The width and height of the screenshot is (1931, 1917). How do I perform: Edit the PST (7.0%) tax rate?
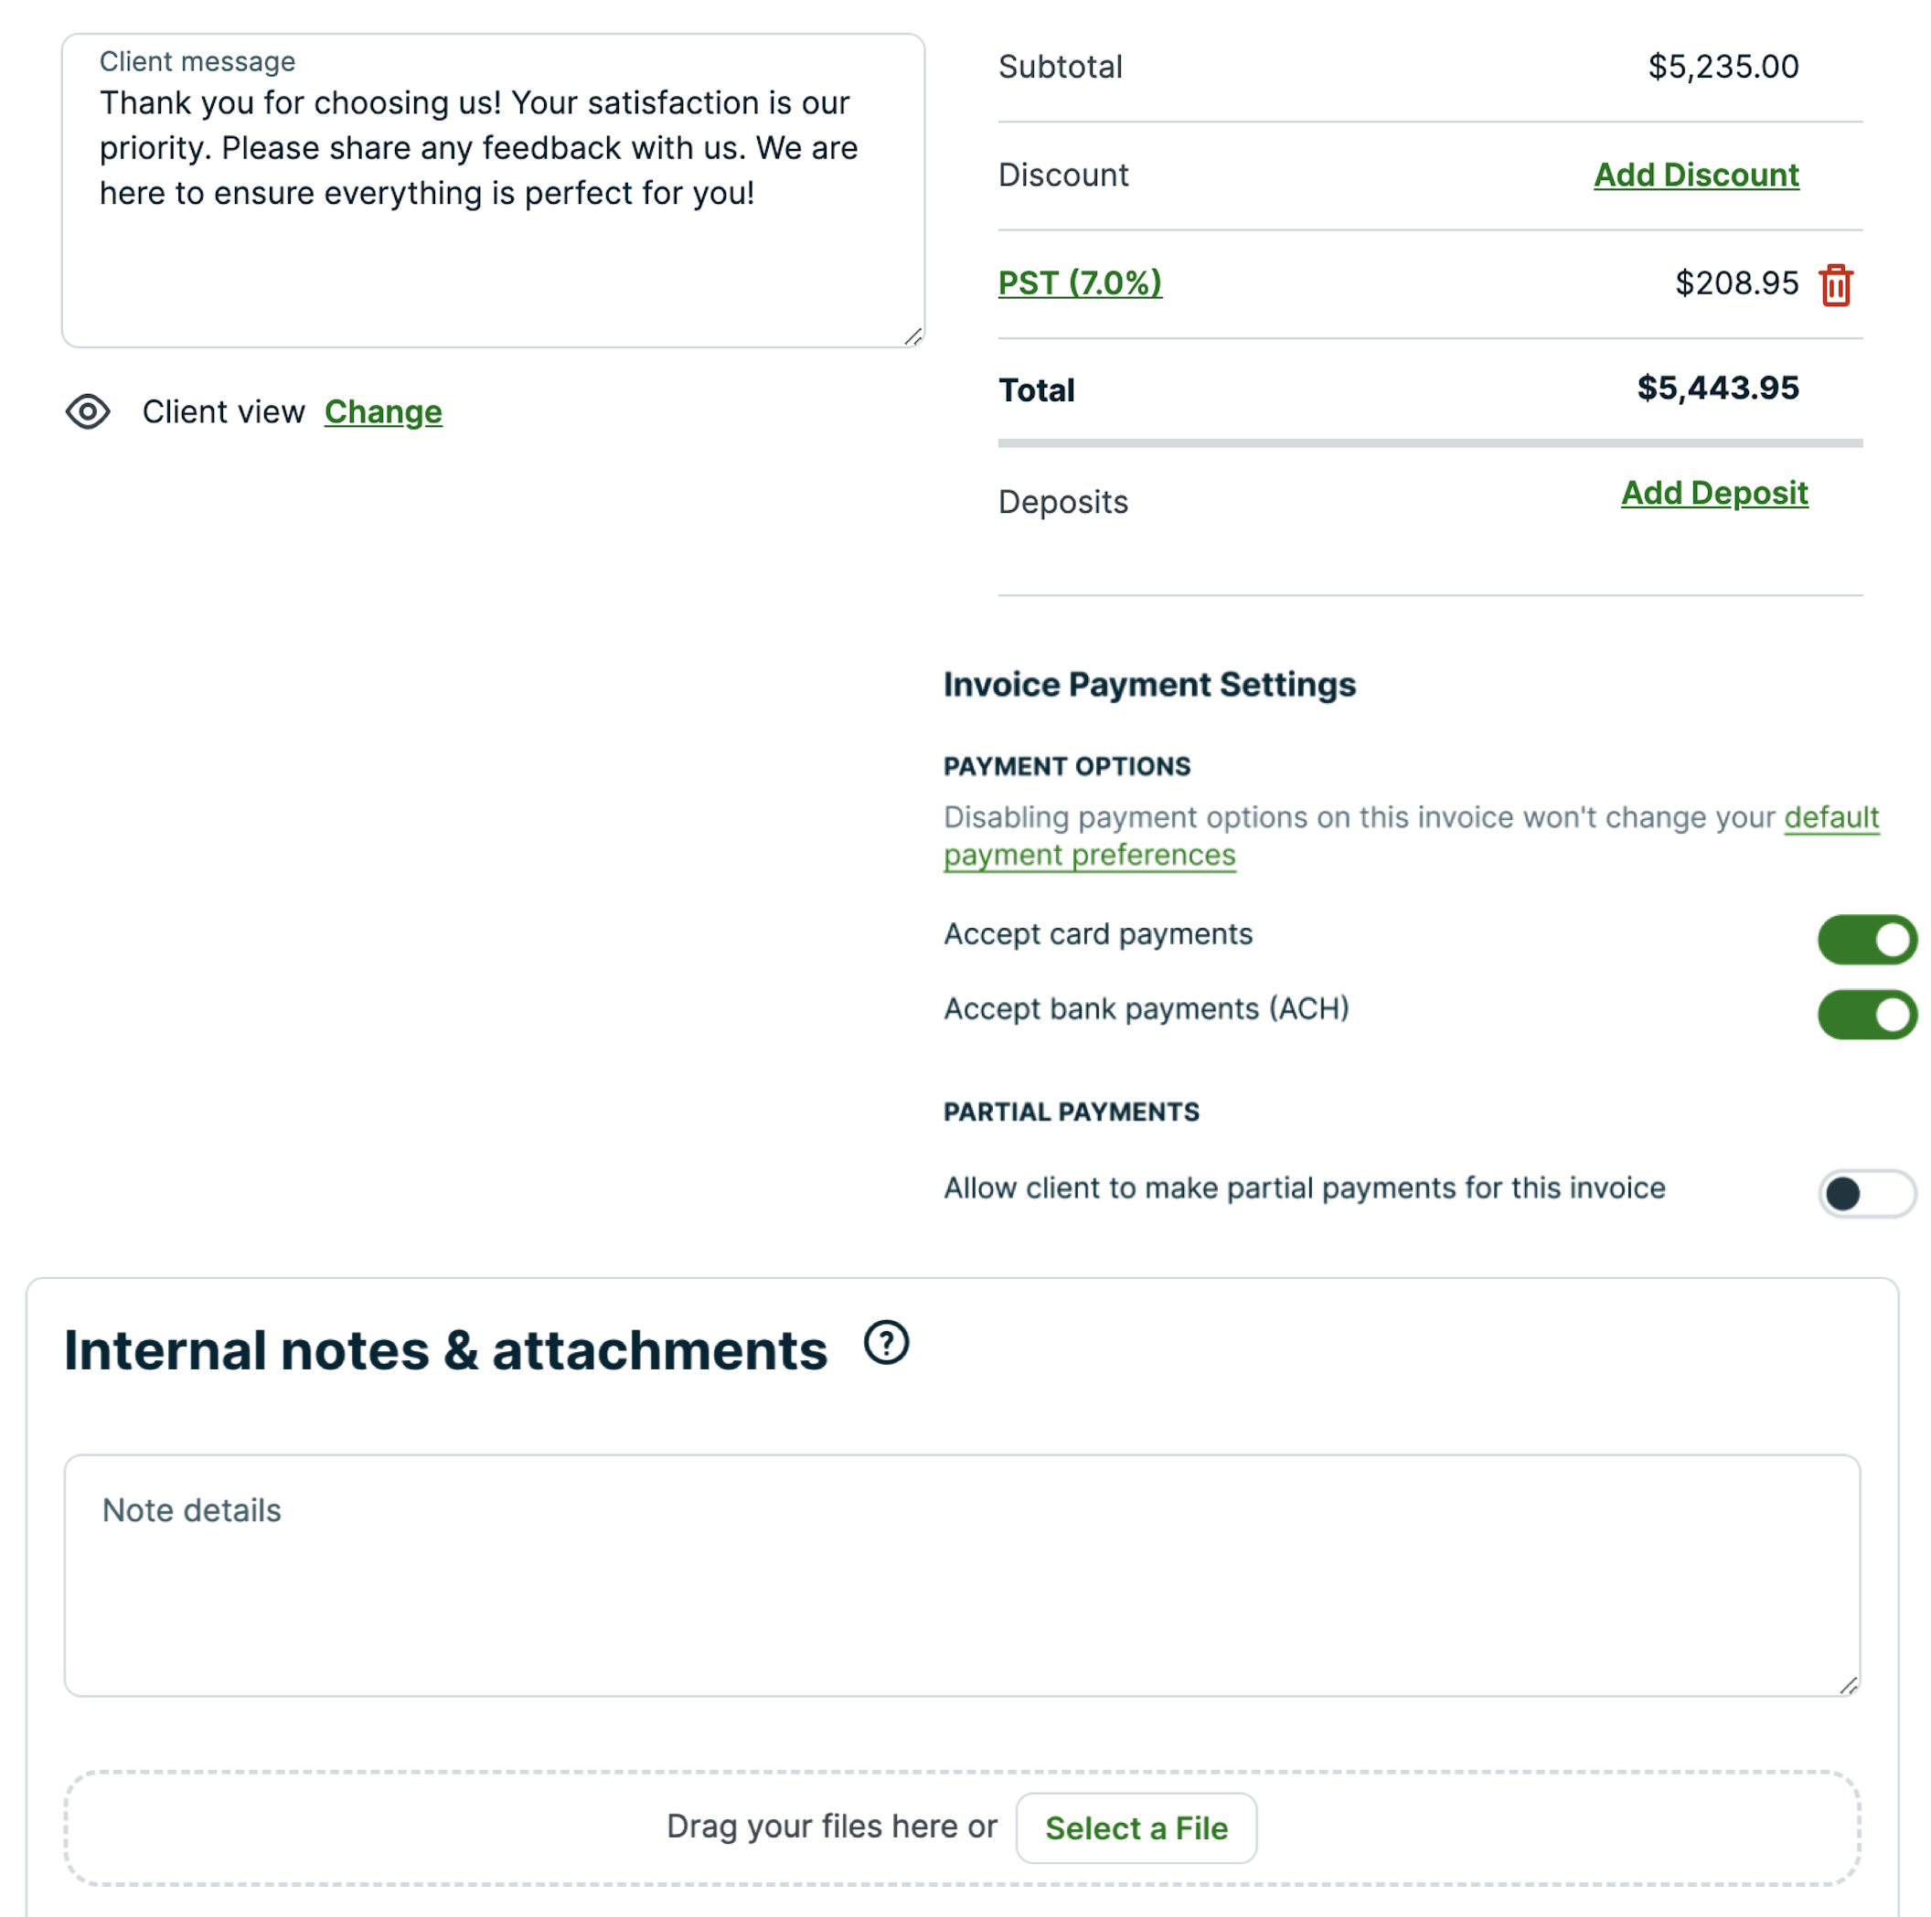(1080, 282)
